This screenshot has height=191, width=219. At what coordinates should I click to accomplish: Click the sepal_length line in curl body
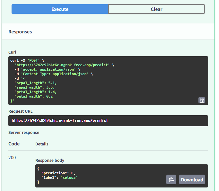pos(35,83)
